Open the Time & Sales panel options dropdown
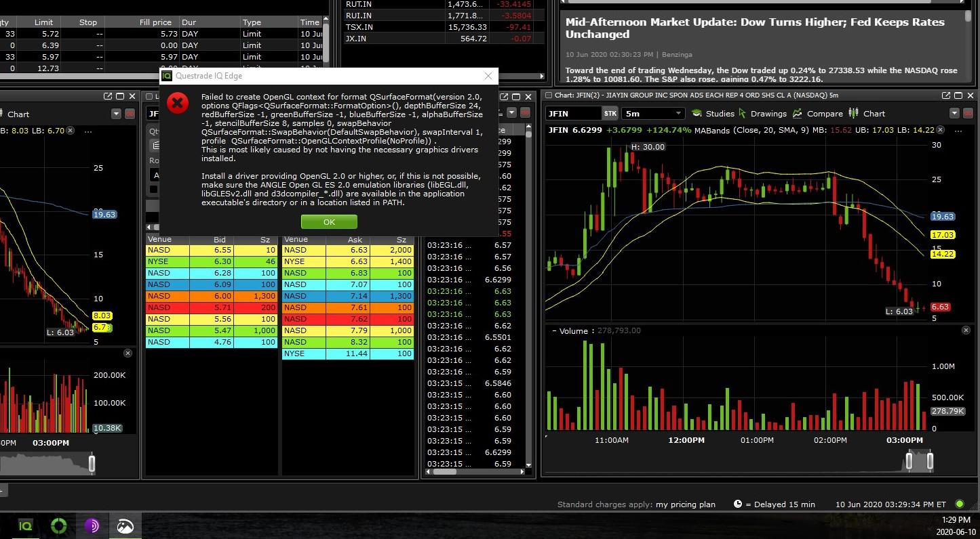 click(512, 113)
